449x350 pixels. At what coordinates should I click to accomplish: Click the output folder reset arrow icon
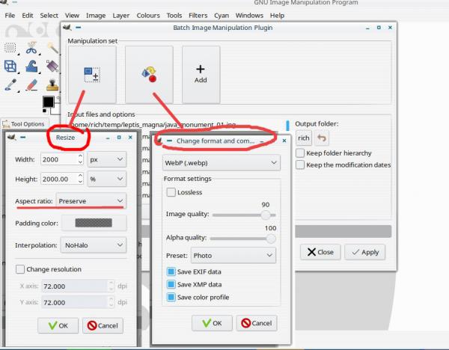tap(322, 138)
